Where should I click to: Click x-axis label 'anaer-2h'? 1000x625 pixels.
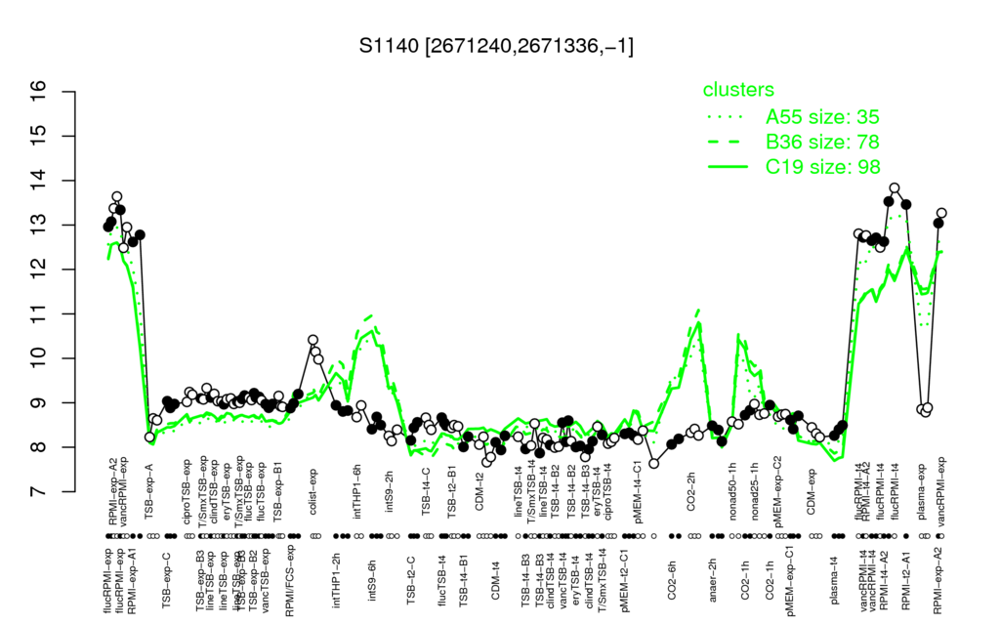click(x=713, y=582)
